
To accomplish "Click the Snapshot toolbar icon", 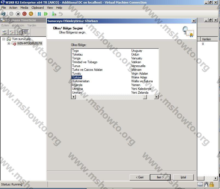I will pyautogui.click(x=54, y=14).
